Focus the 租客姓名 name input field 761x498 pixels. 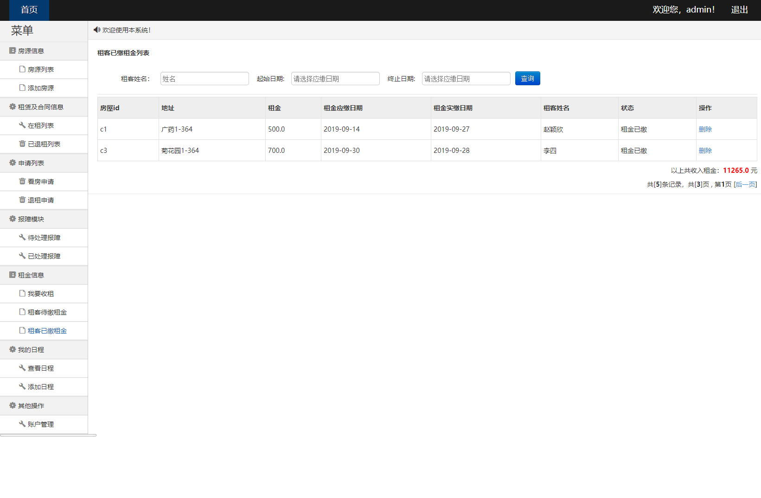[205, 79]
